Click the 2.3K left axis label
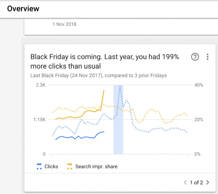Image resolution: width=218 pixels, height=194 pixels. click(x=41, y=85)
